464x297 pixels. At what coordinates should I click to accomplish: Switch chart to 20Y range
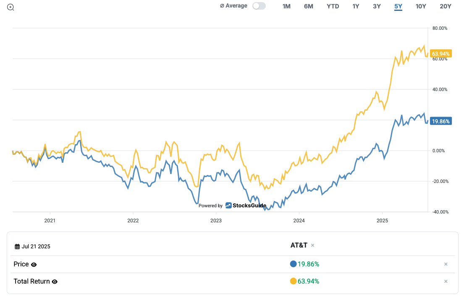click(446, 6)
